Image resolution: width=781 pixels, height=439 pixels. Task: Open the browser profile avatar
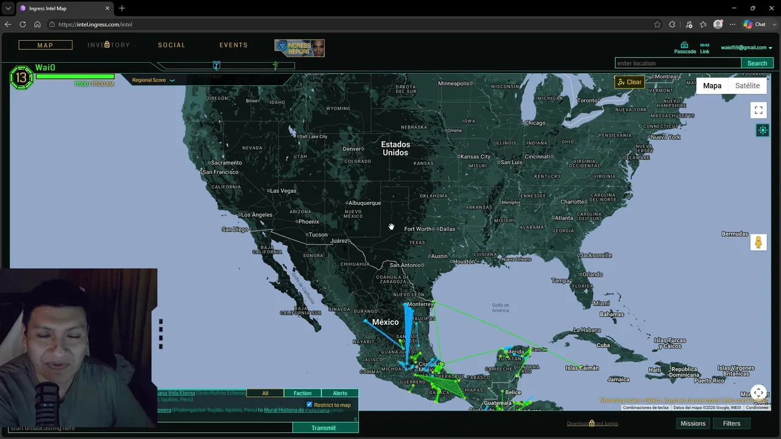[718, 24]
